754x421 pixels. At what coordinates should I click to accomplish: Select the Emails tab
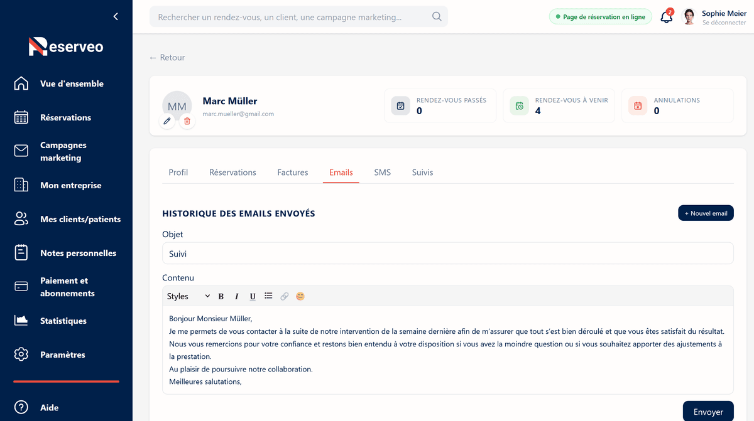click(x=341, y=172)
